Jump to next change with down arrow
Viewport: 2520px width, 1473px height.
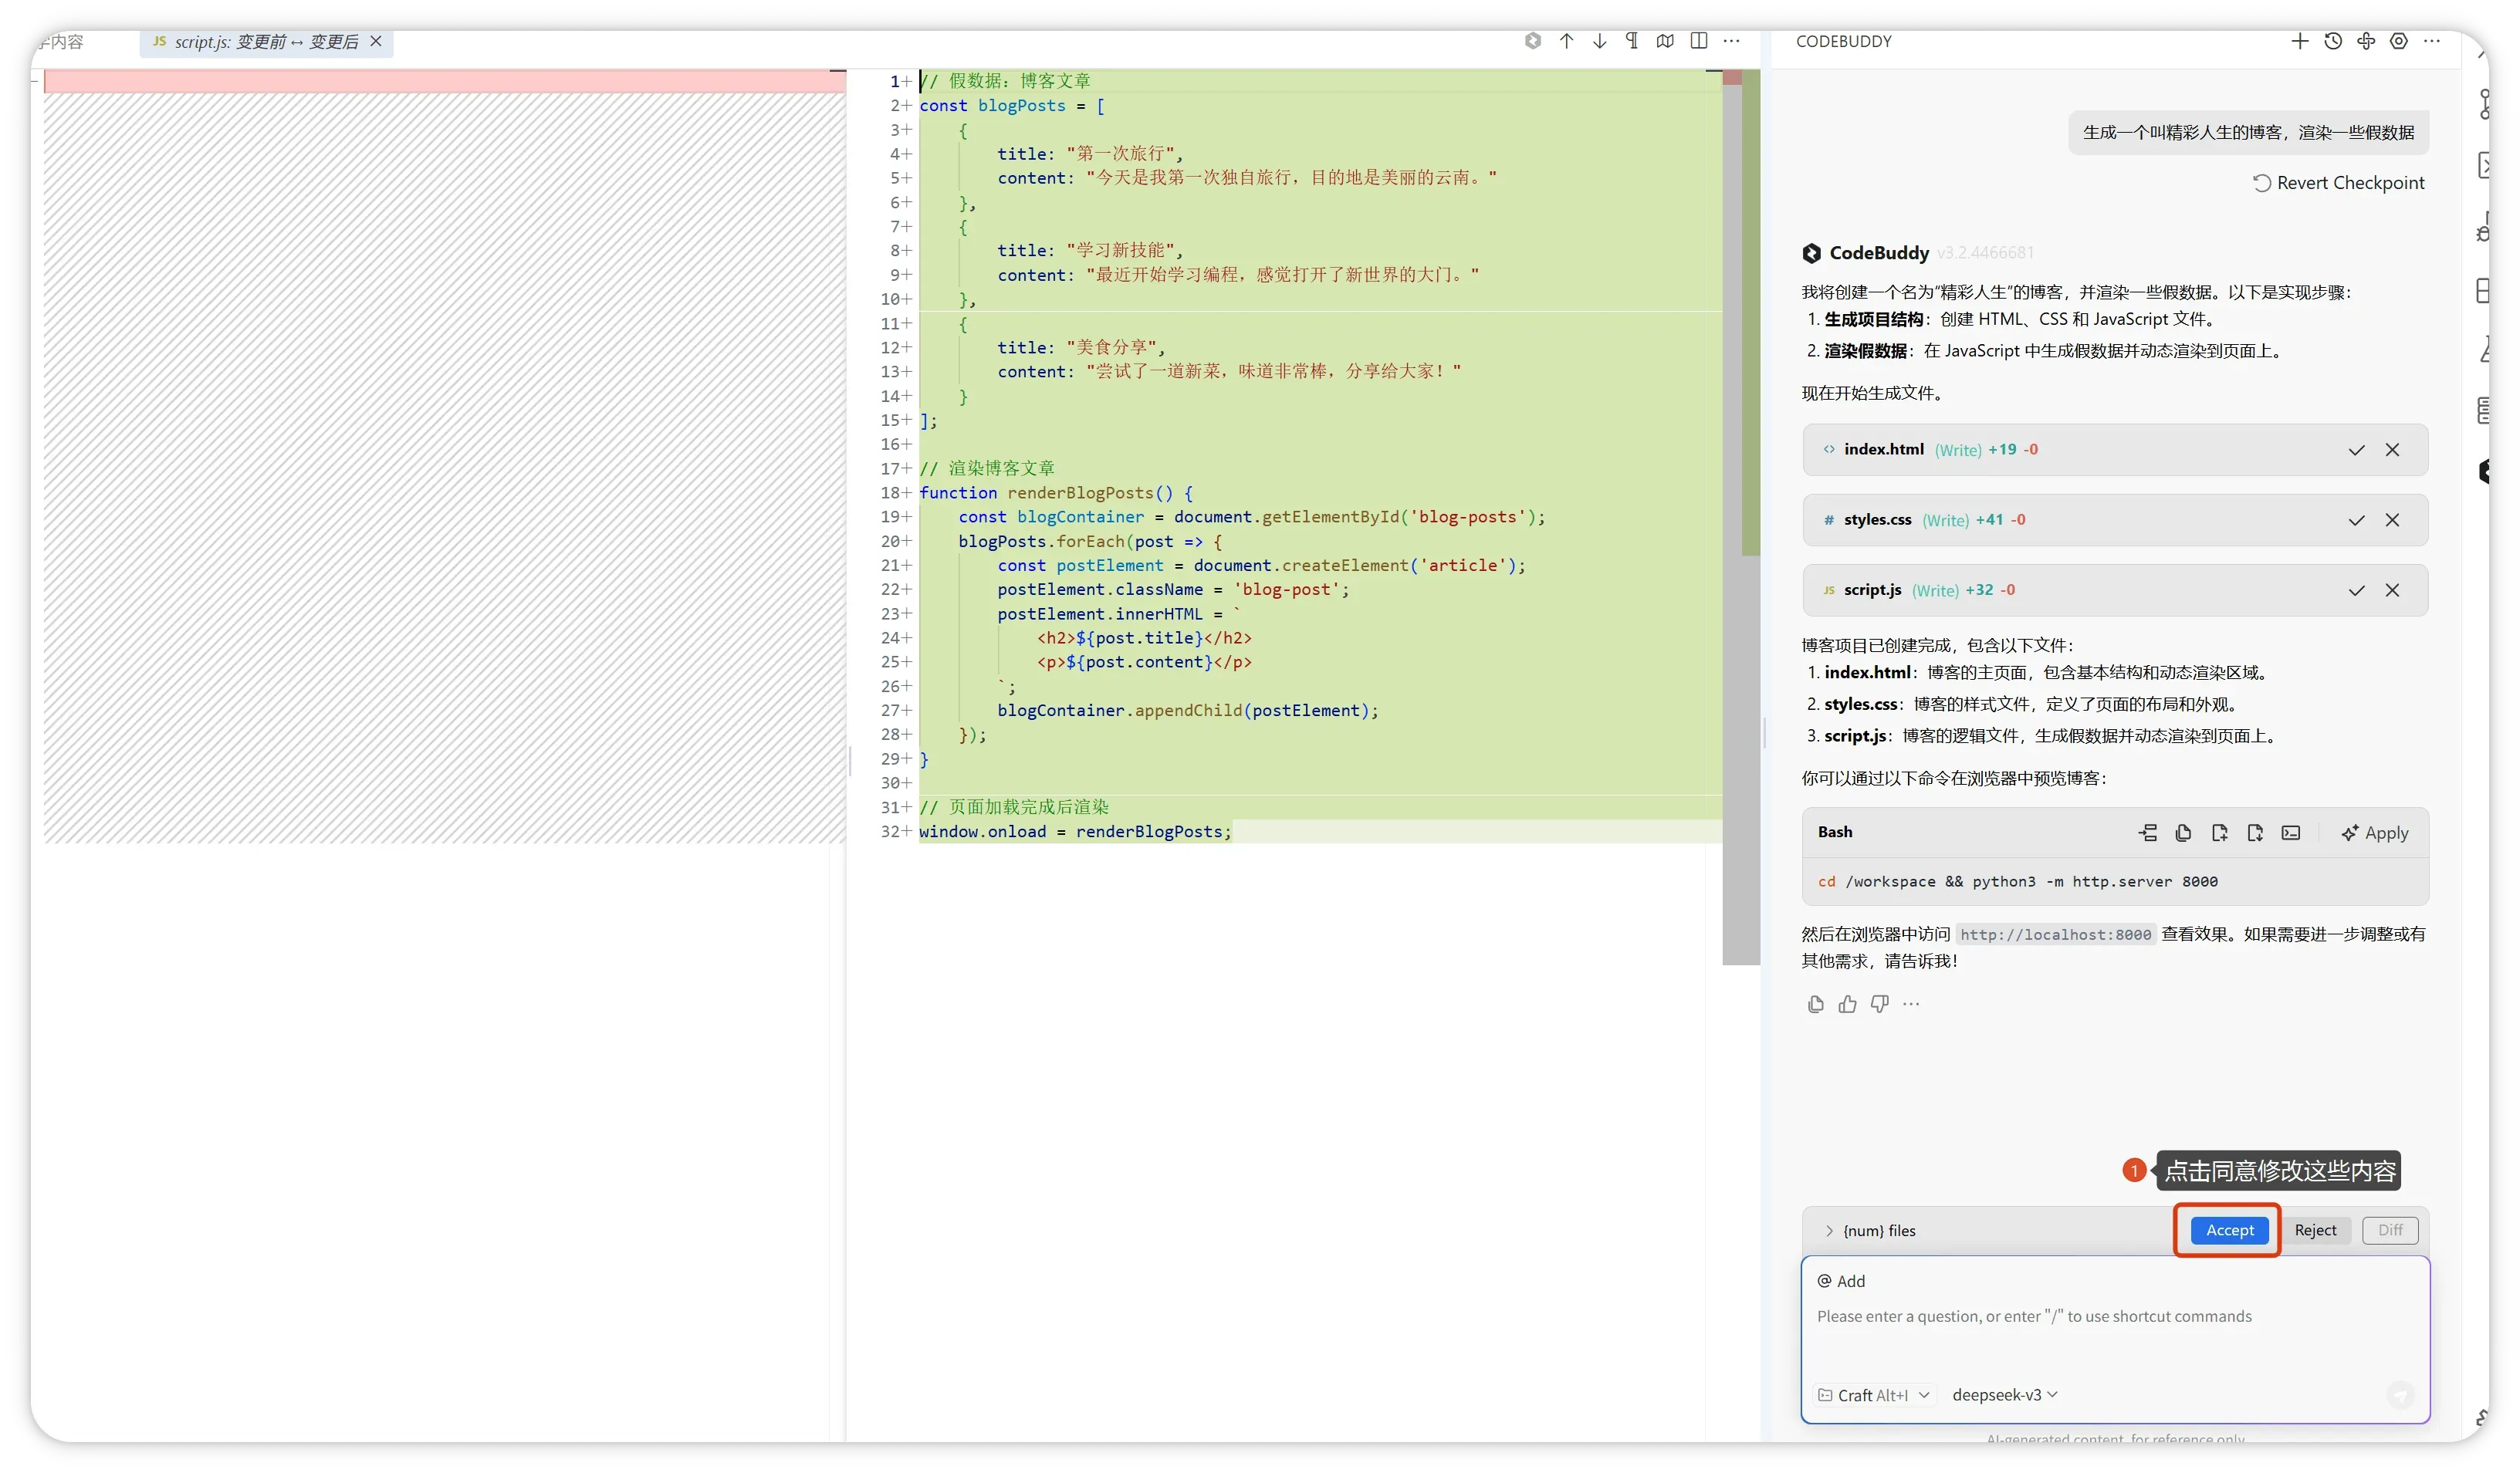[1599, 41]
